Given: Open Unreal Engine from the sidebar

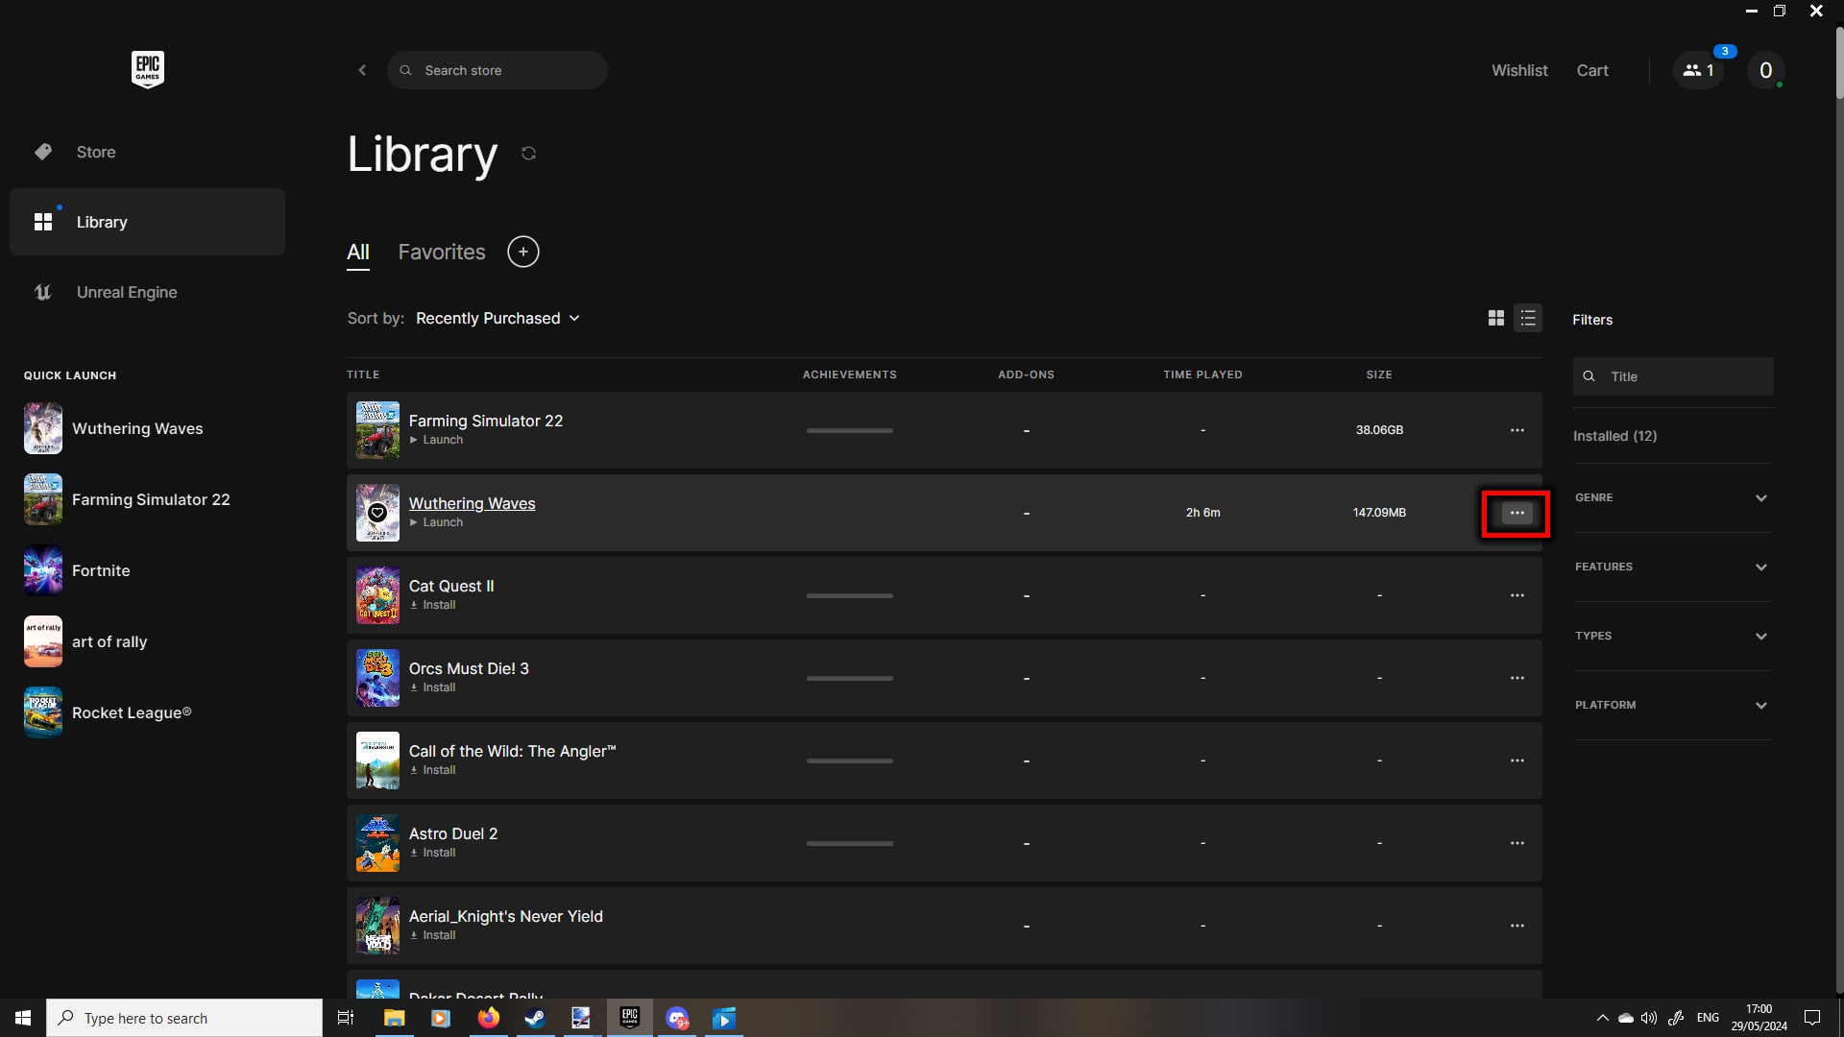Looking at the screenshot, I should (126, 292).
